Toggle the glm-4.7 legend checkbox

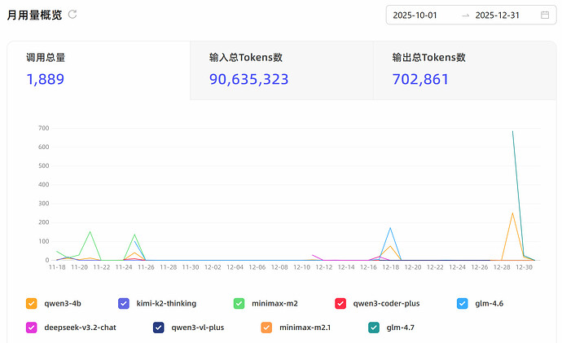tap(374, 328)
